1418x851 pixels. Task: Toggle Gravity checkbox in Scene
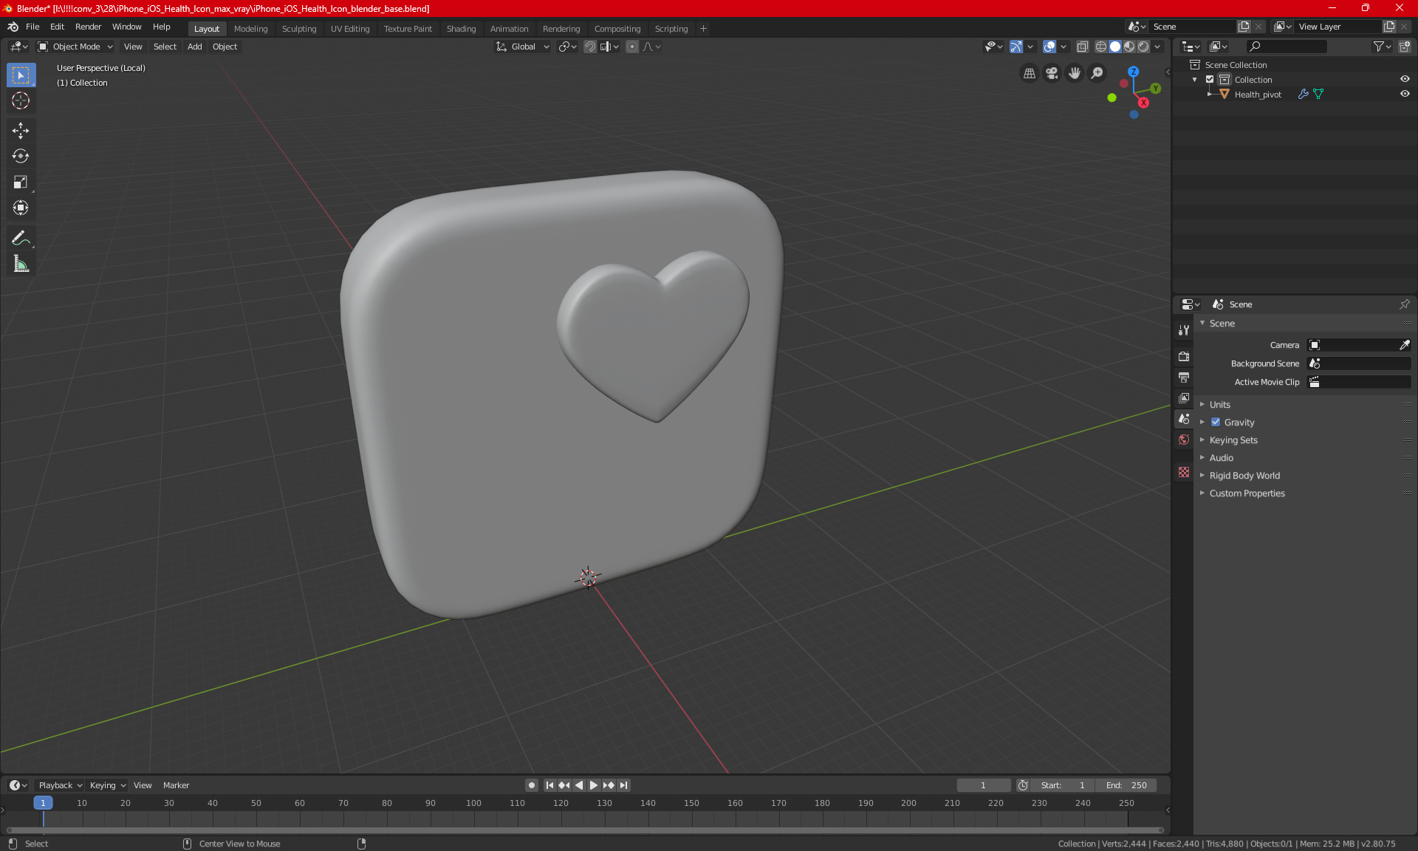(x=1216, y=422)
